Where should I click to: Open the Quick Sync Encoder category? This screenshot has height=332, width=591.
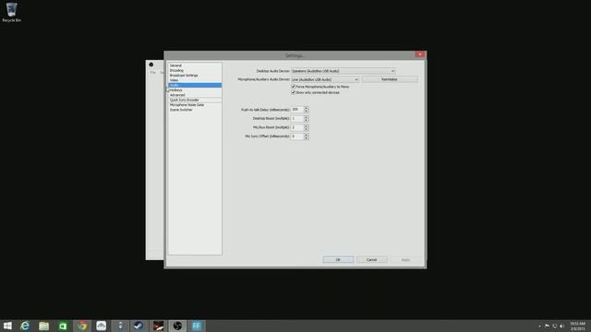195,100
